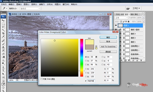Open the 取样大小 sample size dropdown

(x=30, y=9)
